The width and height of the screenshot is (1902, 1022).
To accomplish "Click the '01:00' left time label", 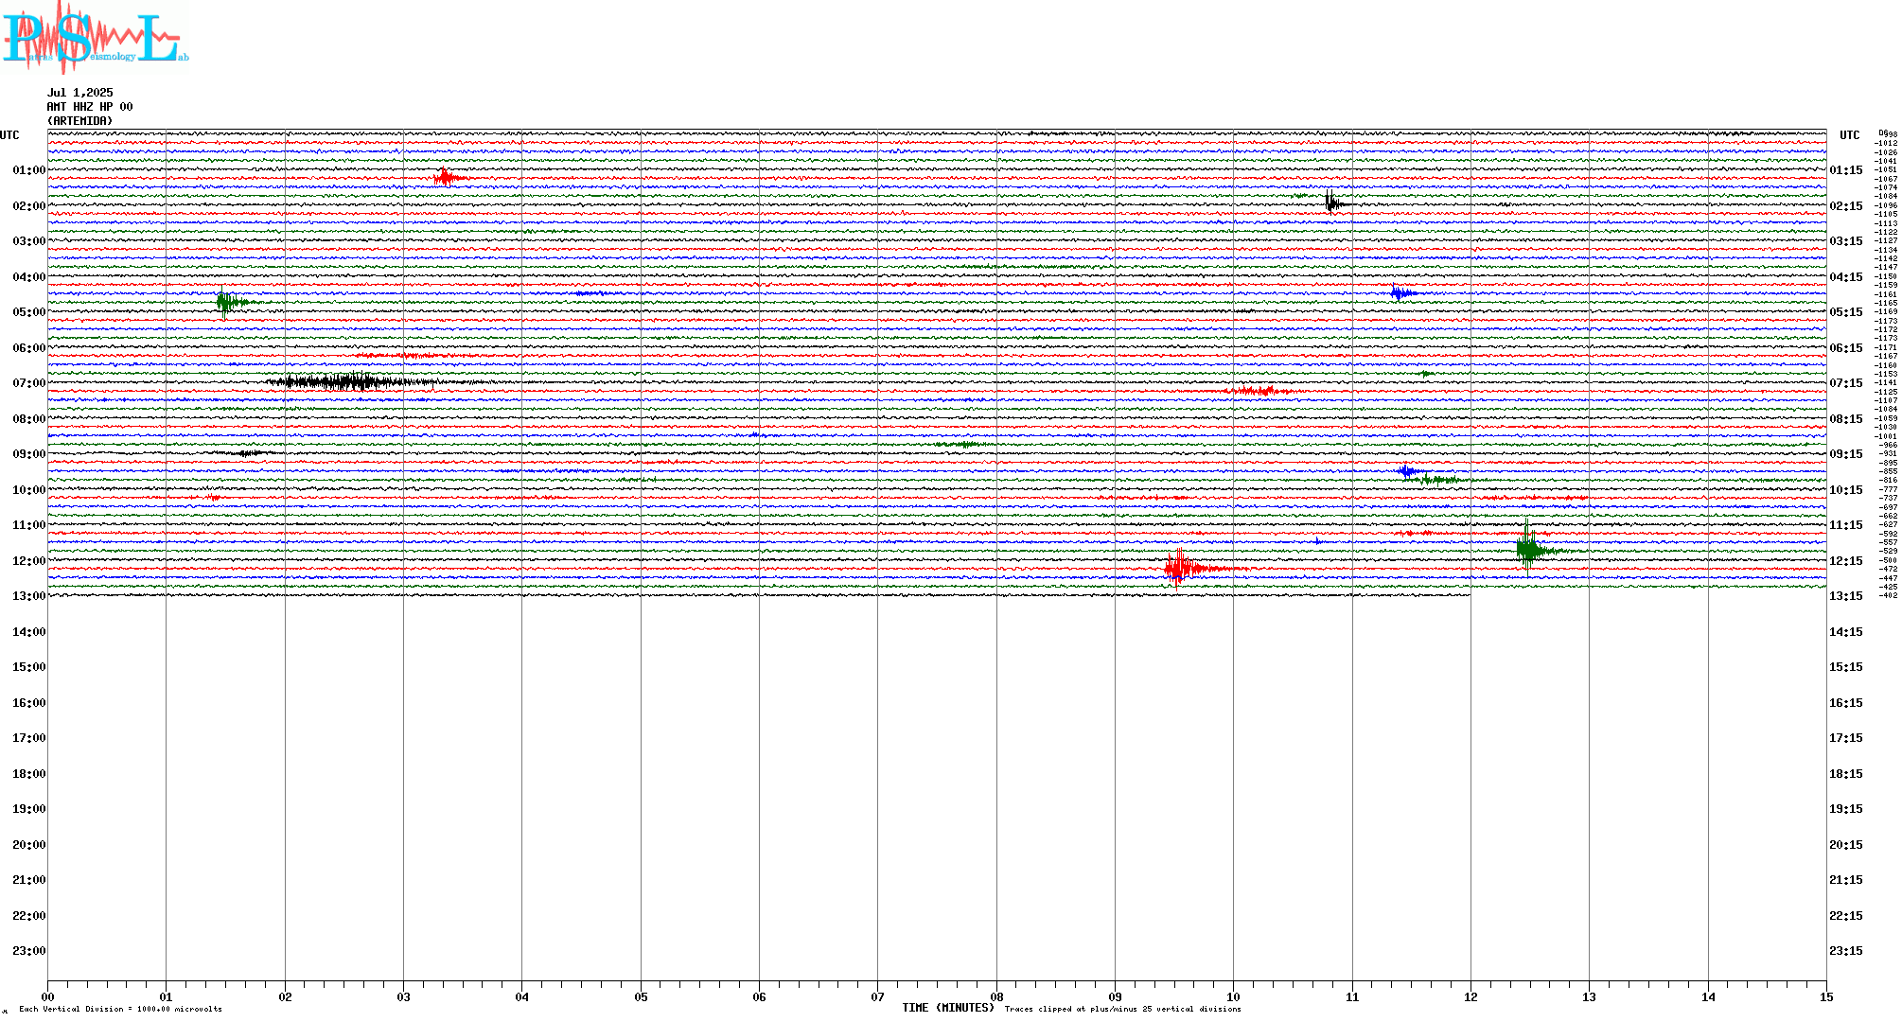I will [29, 170].
